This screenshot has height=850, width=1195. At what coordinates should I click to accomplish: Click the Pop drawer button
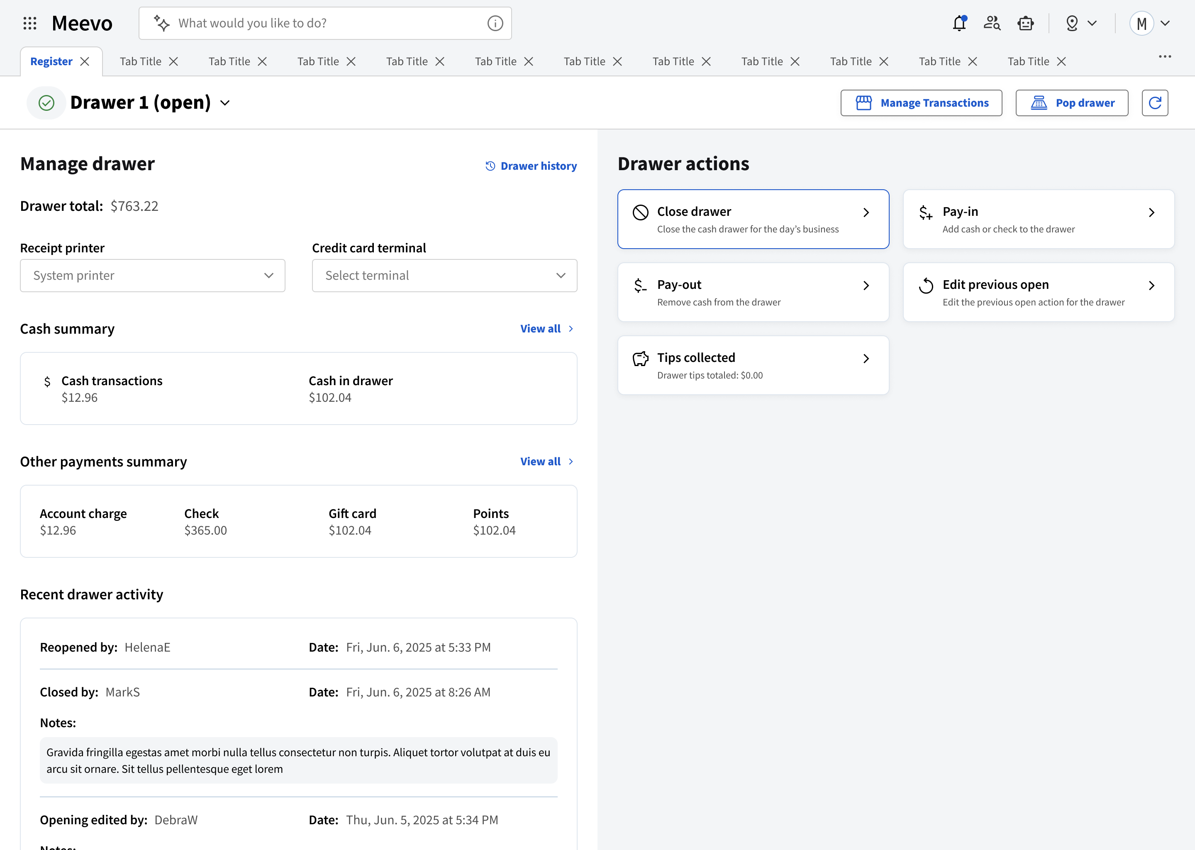pyautogui.click(x=1071, y=103)
